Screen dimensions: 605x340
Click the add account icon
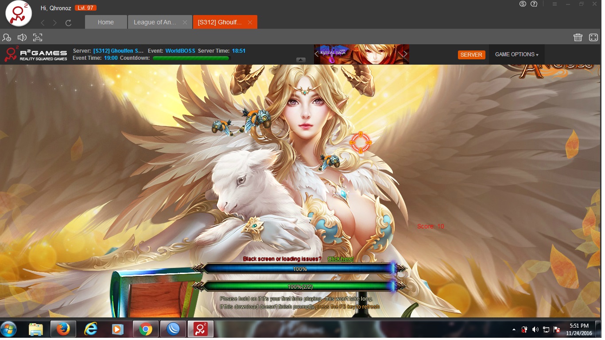[x=7, y=38]
